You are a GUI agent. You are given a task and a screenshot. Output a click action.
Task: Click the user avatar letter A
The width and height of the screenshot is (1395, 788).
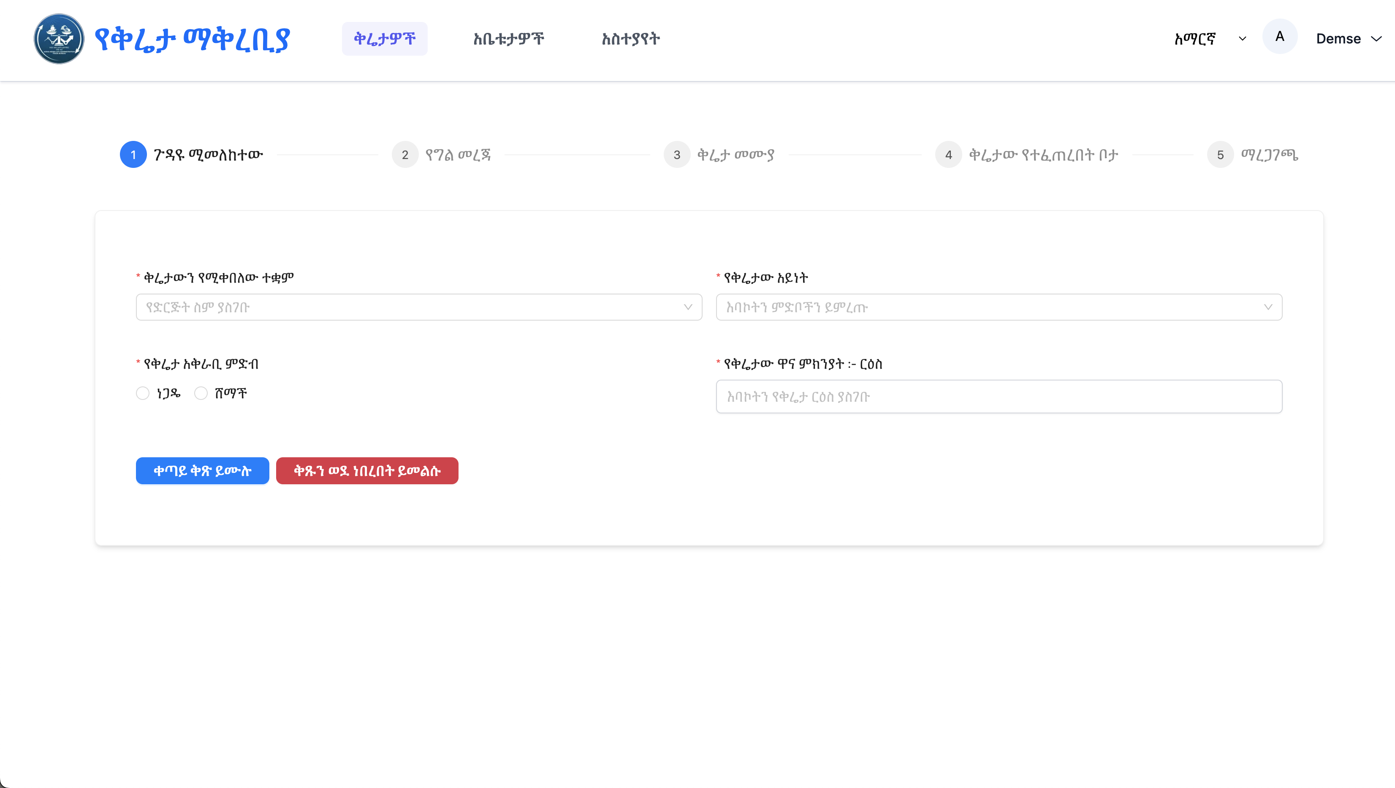pos(1280,36)
